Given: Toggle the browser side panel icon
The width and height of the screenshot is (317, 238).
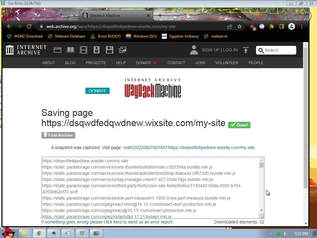Looking at the screenshot, I should pyautogui.click(x=282, y=27).
